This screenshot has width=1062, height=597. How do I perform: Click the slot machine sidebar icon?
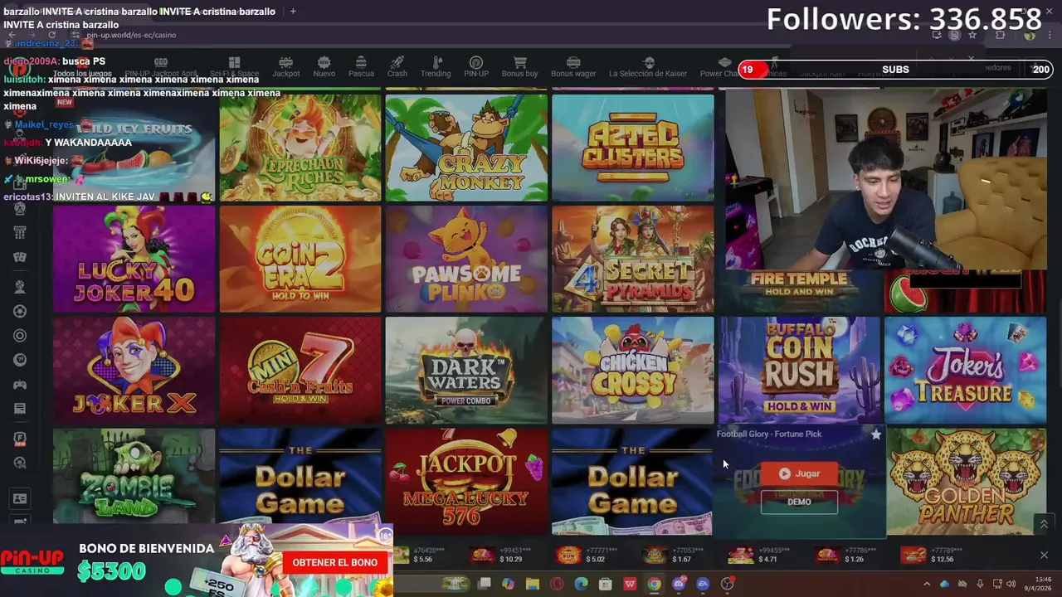pyautogui.click(x=20, y=233)
